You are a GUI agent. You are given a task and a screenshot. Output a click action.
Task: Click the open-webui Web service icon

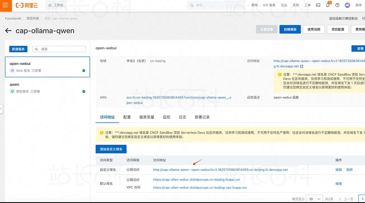coord(12,71)
